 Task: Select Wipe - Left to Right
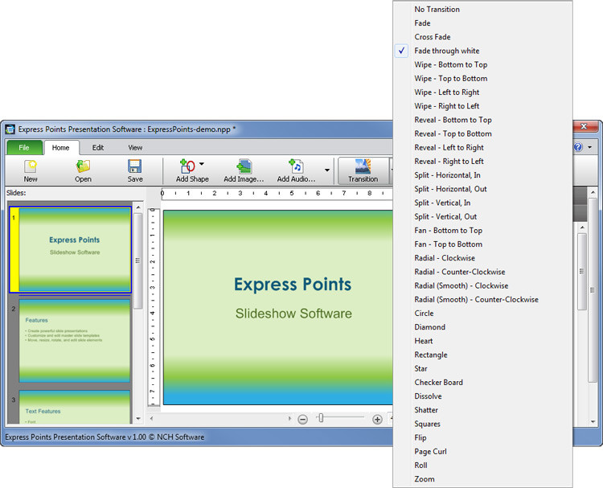[x=482, y=92]
